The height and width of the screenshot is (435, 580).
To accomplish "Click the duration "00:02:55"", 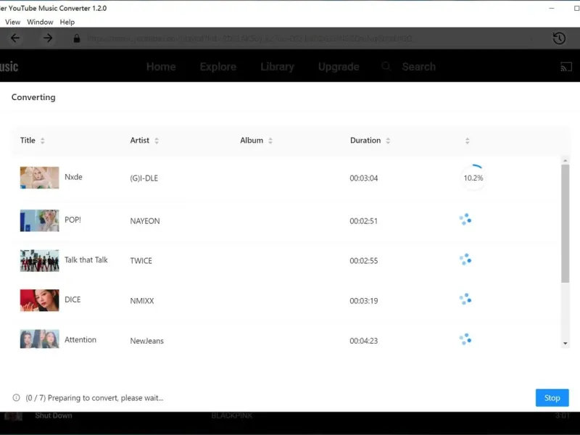I will [x=364, y=261].
